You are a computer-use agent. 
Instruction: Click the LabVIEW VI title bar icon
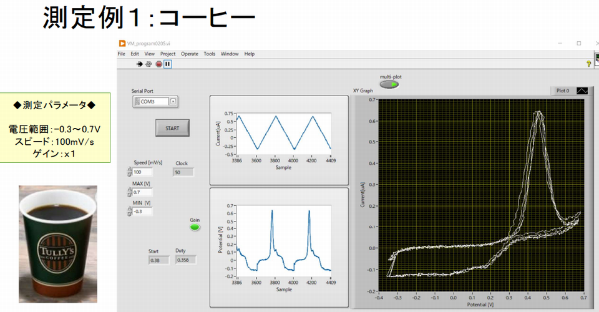pos(122,43)
